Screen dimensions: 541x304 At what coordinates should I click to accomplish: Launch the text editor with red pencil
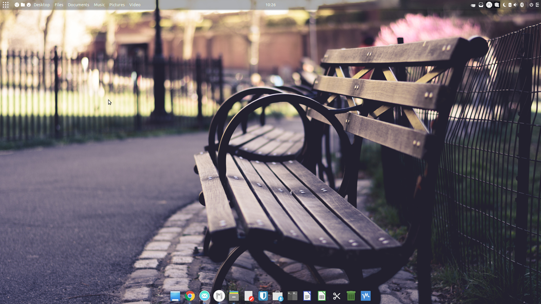click(249, 296)
